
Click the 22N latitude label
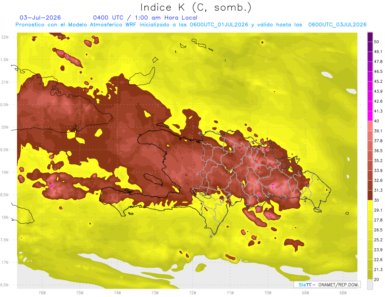click(5, 37)
